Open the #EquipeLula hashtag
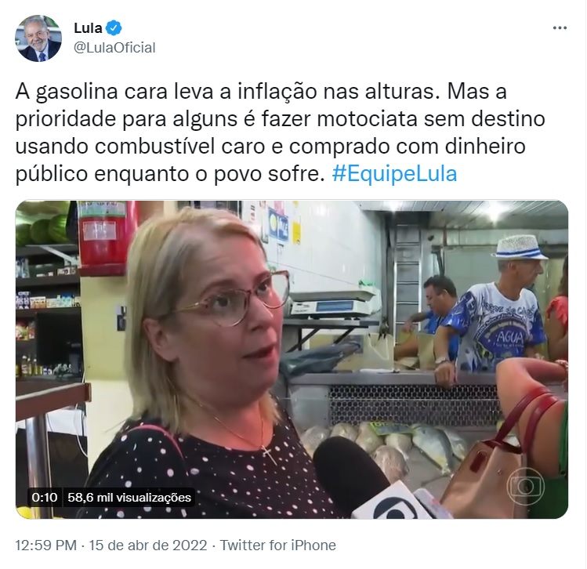Screen dimensions: 587x569 pos(394,174)
